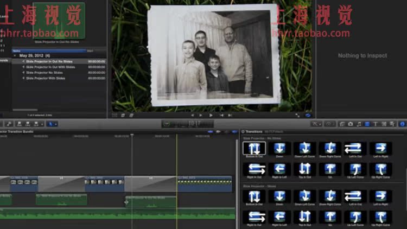407x229 pixels.
Task: Toggle the Inspector info button
Action: pos(402,124)
